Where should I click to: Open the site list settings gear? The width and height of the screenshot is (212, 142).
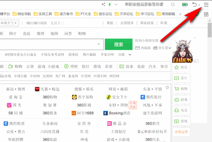(x=167, y=87)
